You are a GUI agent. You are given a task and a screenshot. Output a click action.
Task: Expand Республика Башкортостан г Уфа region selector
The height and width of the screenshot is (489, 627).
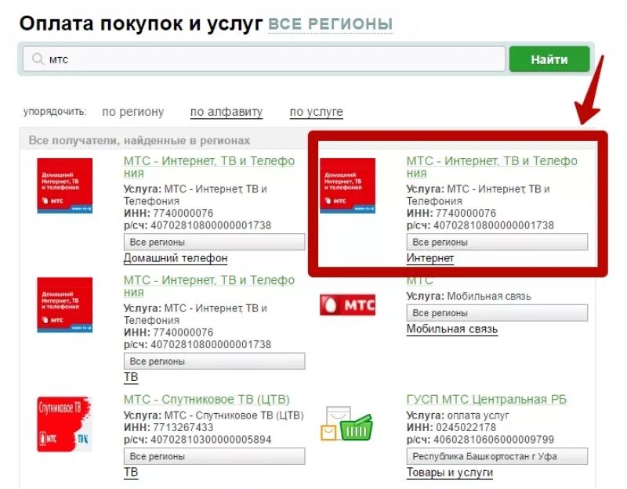[497, 456]
